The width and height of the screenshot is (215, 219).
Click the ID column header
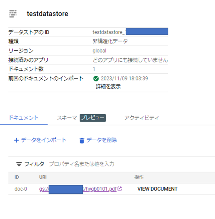(17, 177)
